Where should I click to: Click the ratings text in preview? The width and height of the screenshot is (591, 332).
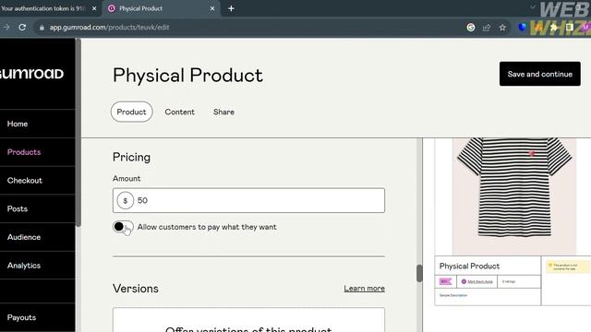[x=509, y=281]
